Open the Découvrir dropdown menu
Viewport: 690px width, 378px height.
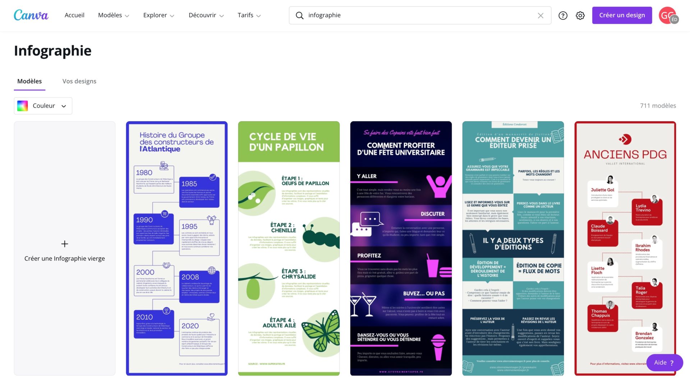pos(206,15)
